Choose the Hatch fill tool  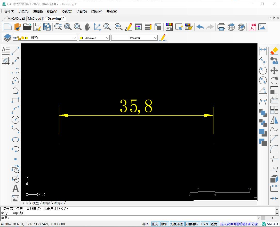[6, 61]
